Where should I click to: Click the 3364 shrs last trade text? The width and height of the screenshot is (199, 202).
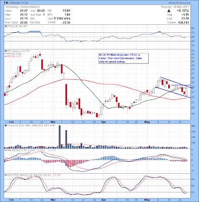(63, 19)
